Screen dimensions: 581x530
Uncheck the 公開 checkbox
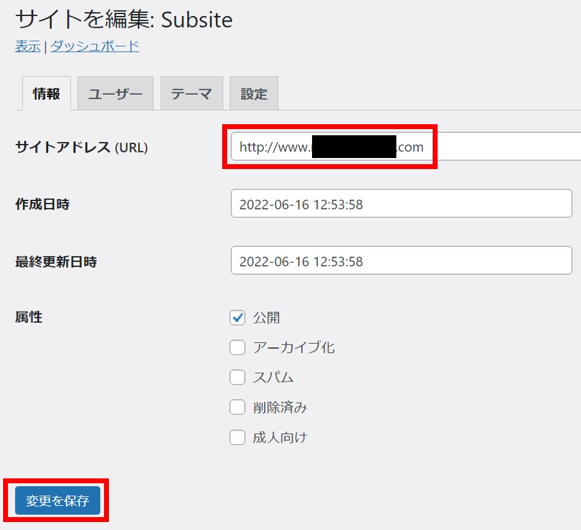tap(238, 318)
